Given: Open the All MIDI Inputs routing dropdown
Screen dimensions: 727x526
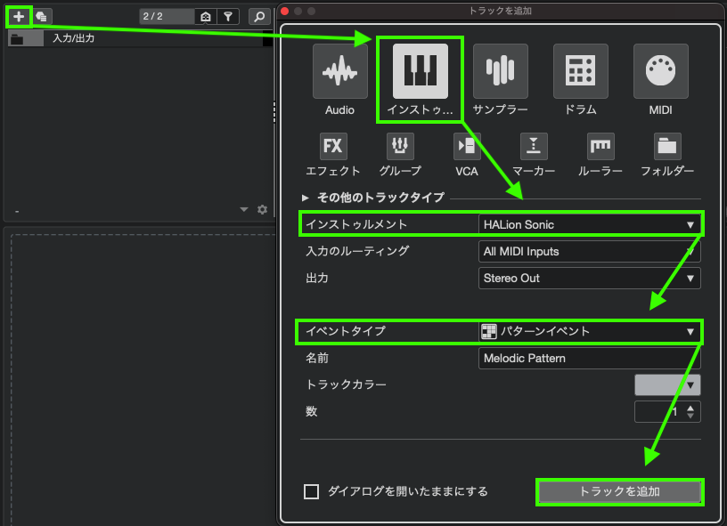Looking at the screenshot, I should point(589,251).
